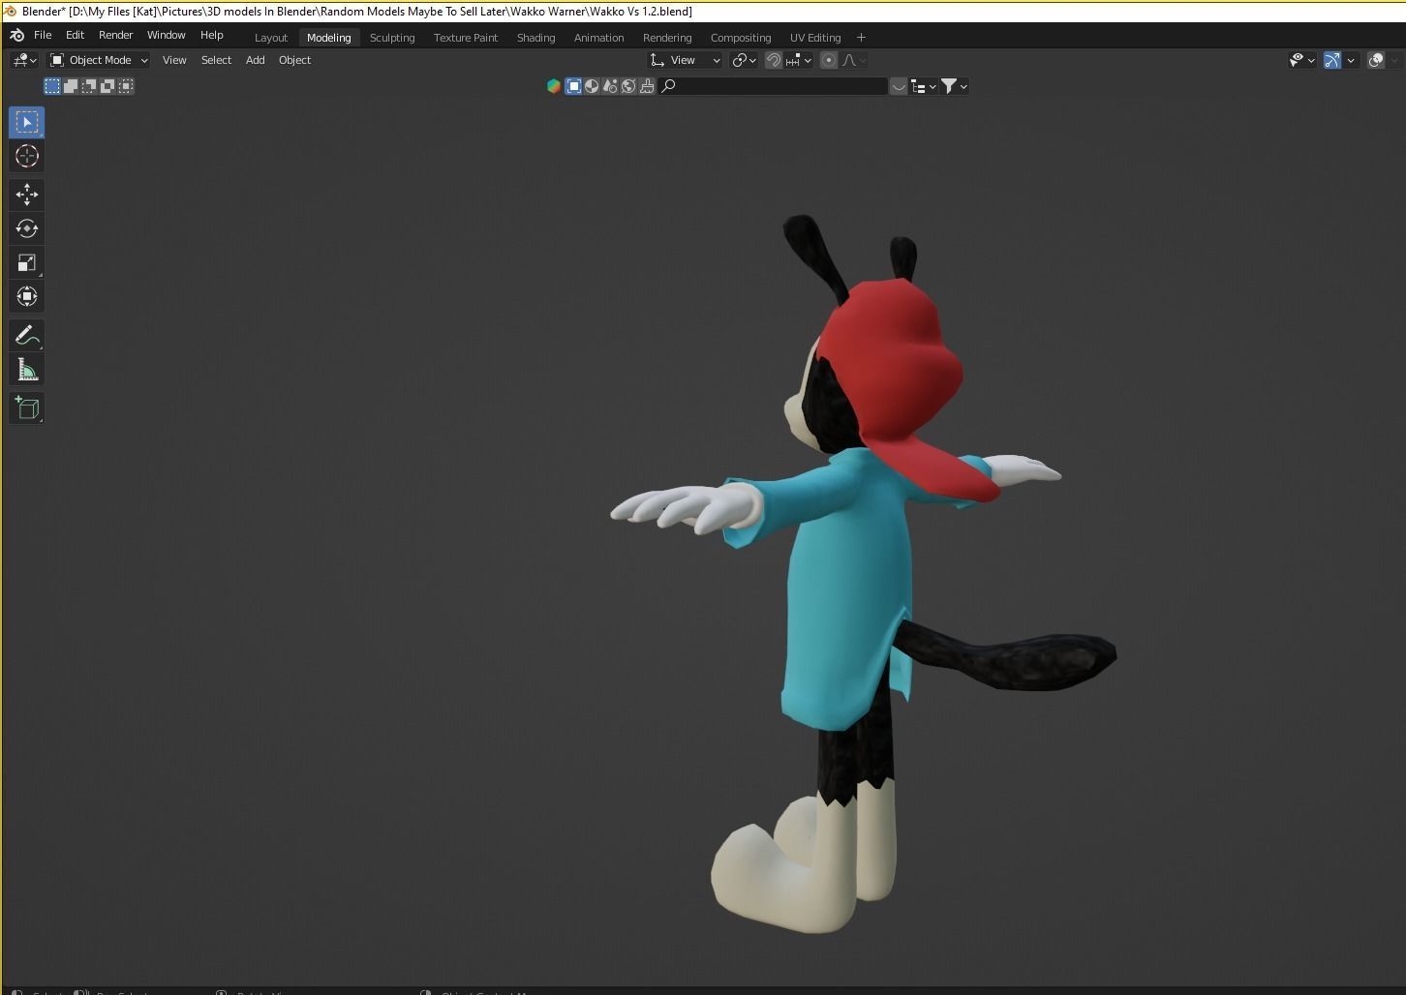Image resolution: width=1406 pixels, height=995 pixels.
Task: Switch to the Layout workspace tab
Action: coord(271,38)
